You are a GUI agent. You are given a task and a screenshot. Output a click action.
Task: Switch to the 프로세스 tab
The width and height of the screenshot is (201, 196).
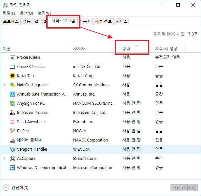pos(11,21)
